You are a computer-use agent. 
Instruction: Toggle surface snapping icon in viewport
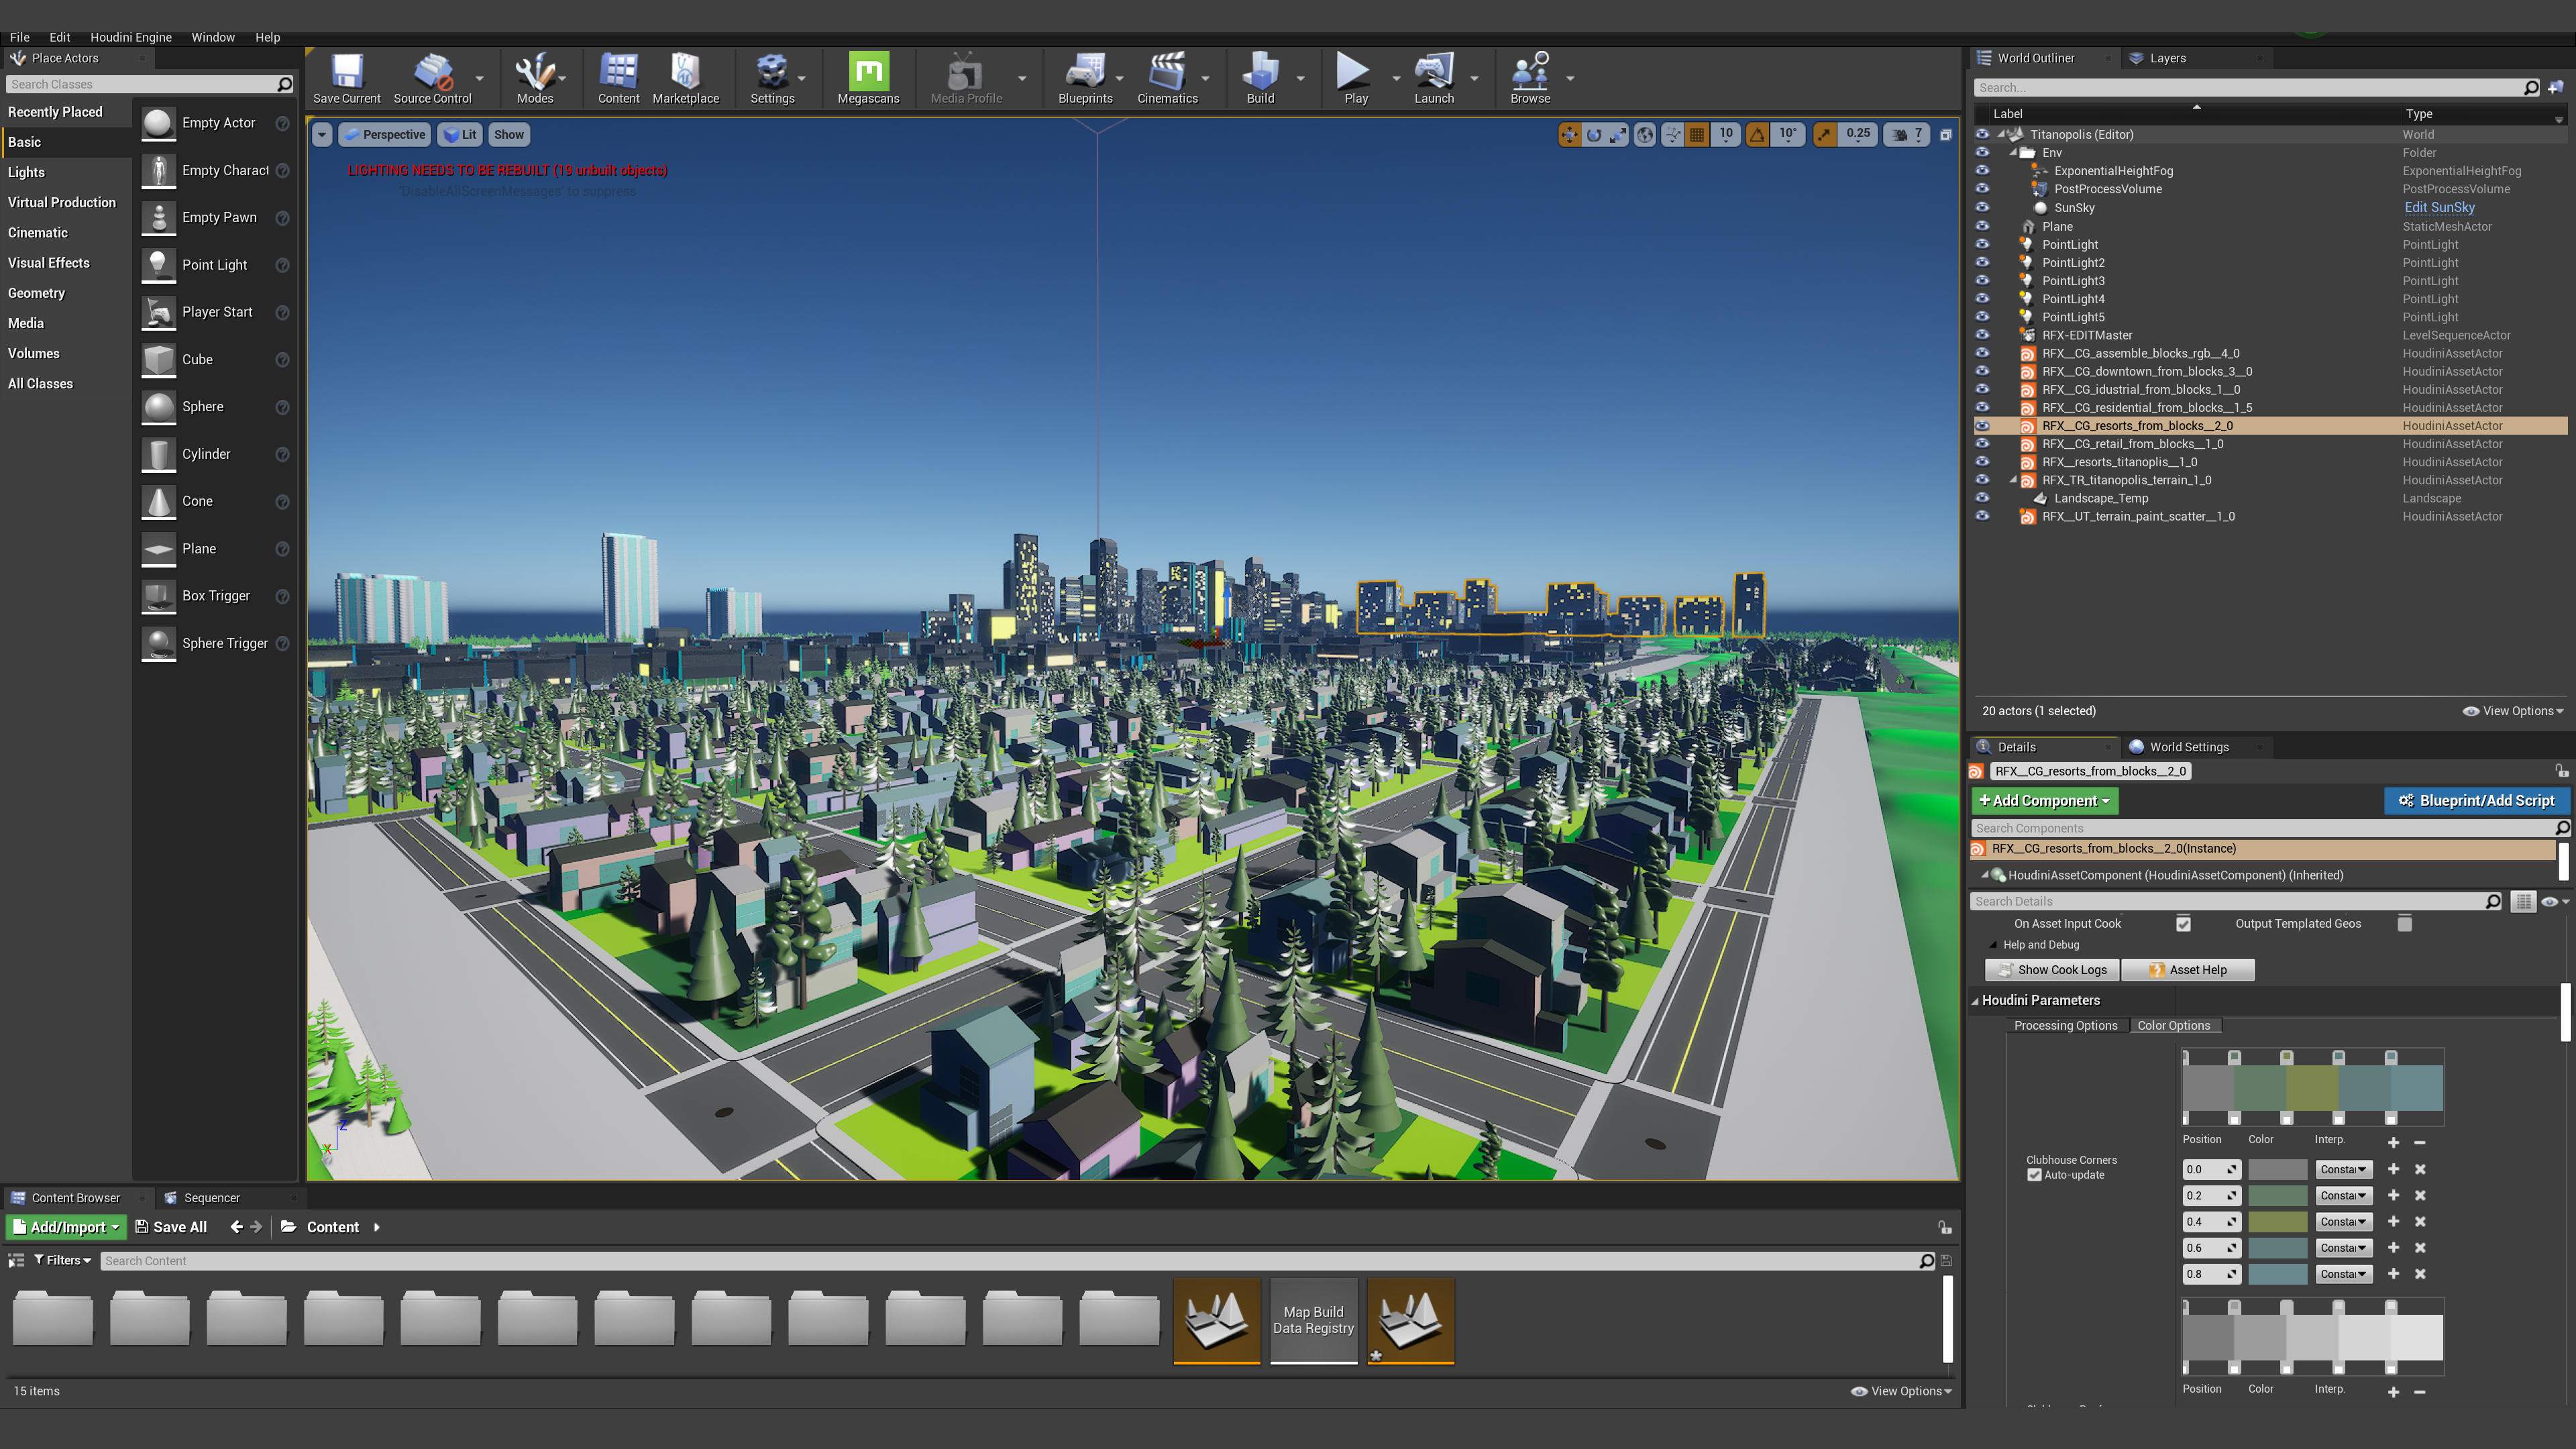pos(1672,134)
